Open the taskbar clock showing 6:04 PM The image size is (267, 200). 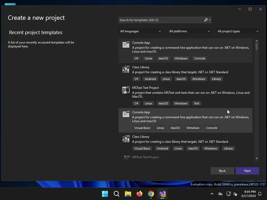(x=248, y=194)
